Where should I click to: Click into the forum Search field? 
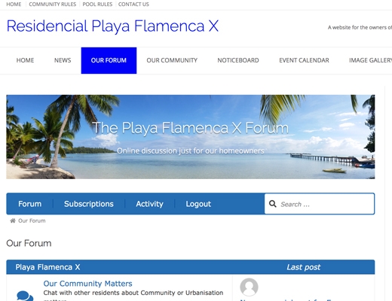[319, 204]
